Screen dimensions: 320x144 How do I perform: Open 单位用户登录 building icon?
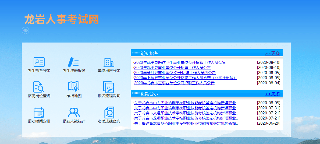pyautogui.click(x=109, y=62)
